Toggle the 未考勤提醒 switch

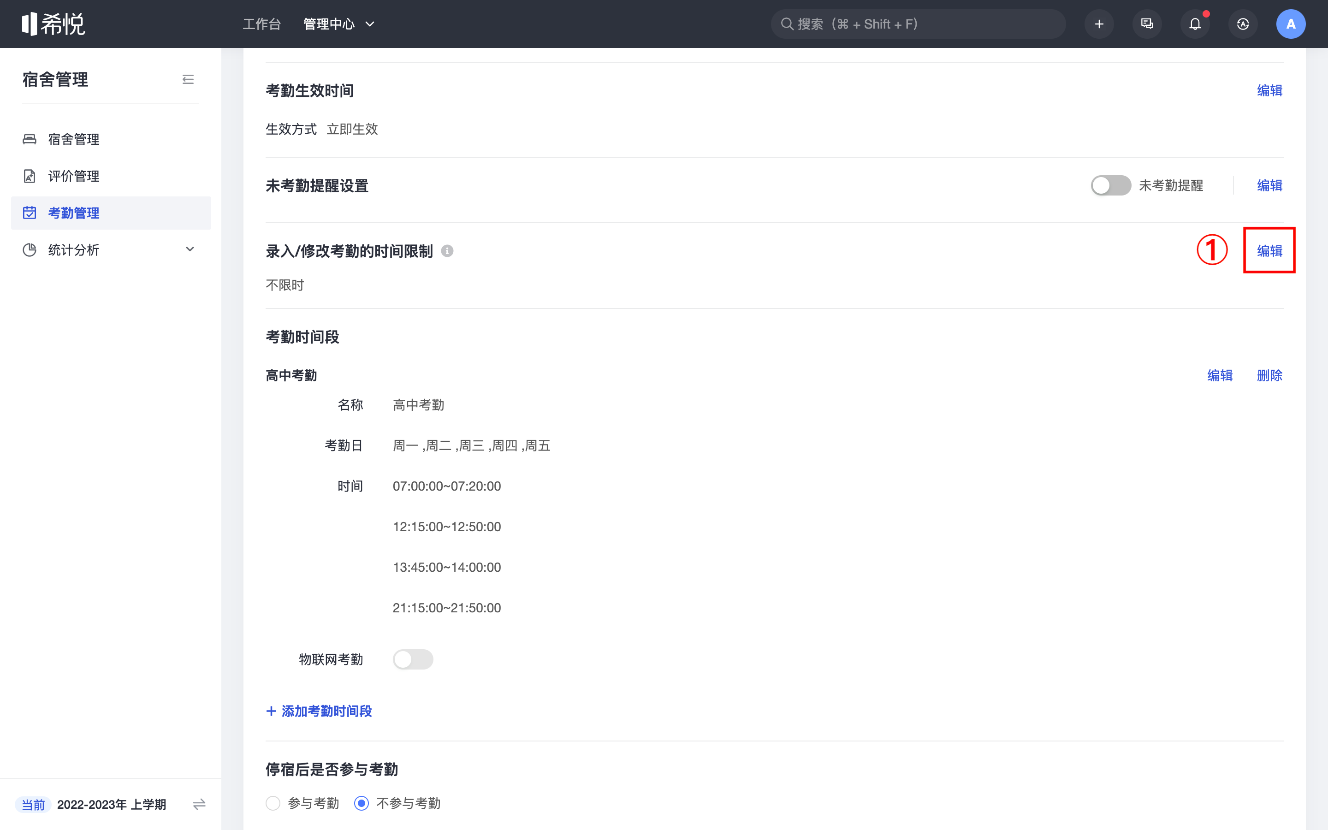point(1111,185)
